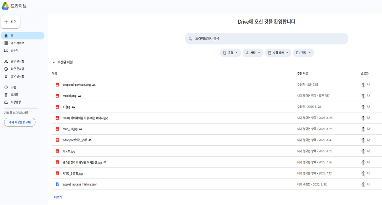
Task: Click the 신규 (New) button
Action: pyautogui.click(x=10, y=22)
